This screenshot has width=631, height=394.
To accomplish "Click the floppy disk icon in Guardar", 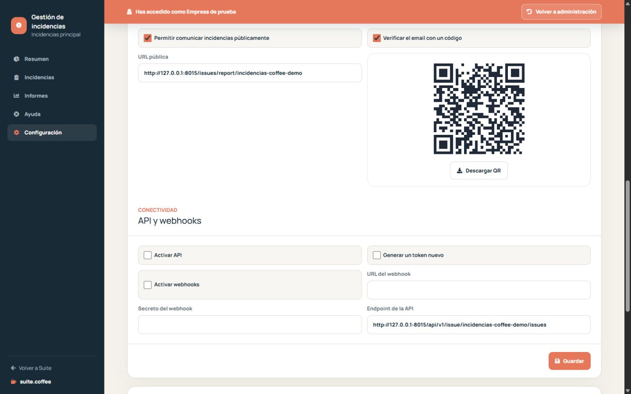I will [557, 361].
